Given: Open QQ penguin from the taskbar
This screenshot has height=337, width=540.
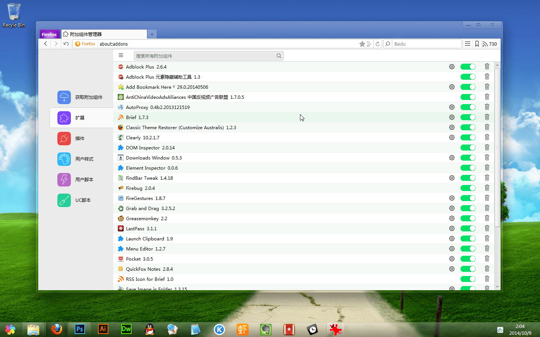Looking at the screenshot, I should [x=150, y=329].
